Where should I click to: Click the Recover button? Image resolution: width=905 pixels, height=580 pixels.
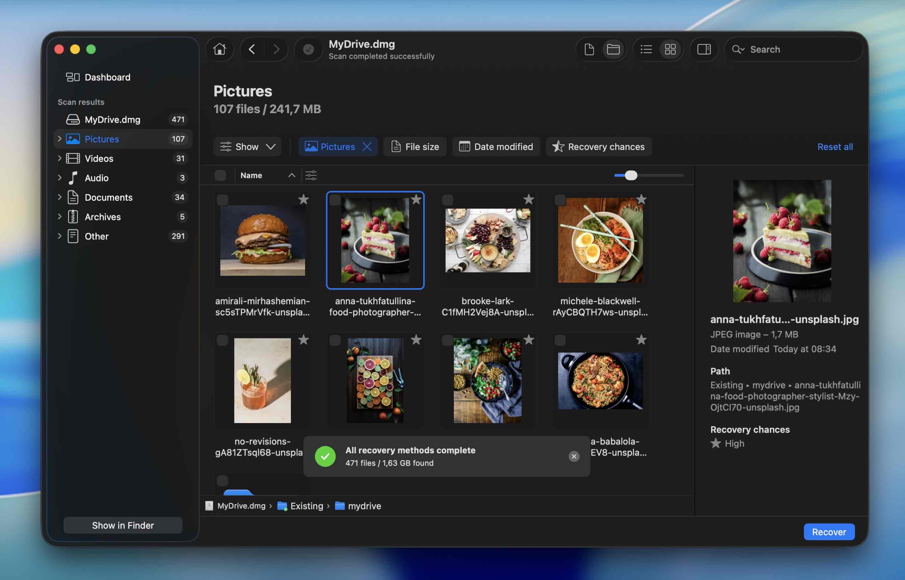pos(829,532)
